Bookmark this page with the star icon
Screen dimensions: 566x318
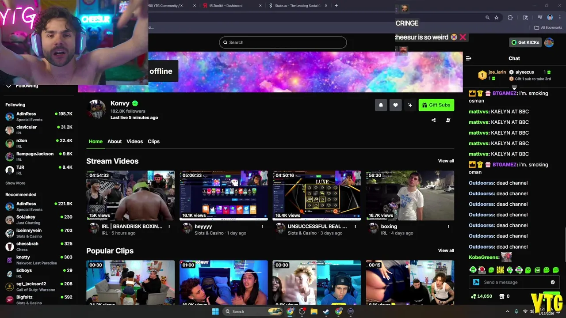(x=497, y=18)
